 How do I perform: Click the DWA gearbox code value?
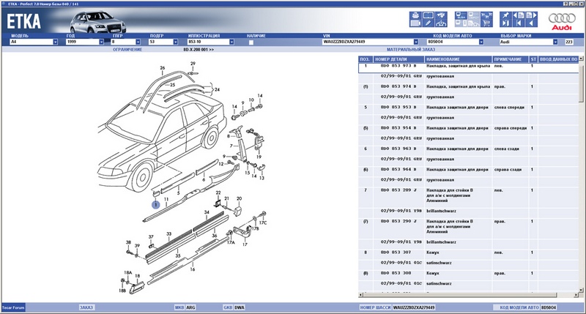[x=240, y=307]
